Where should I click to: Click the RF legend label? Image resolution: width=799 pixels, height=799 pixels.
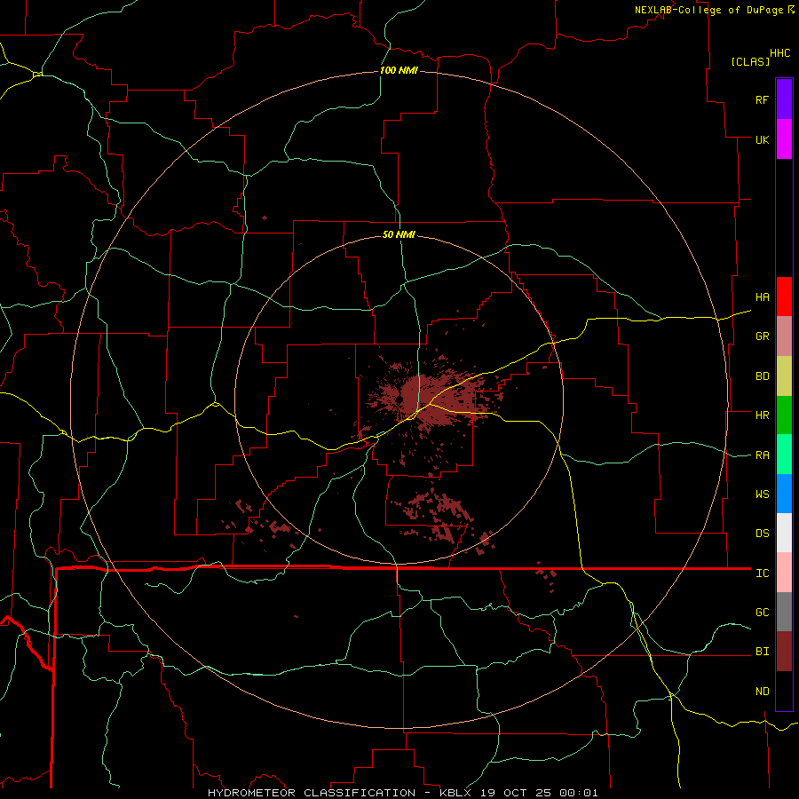pos(762,99)
